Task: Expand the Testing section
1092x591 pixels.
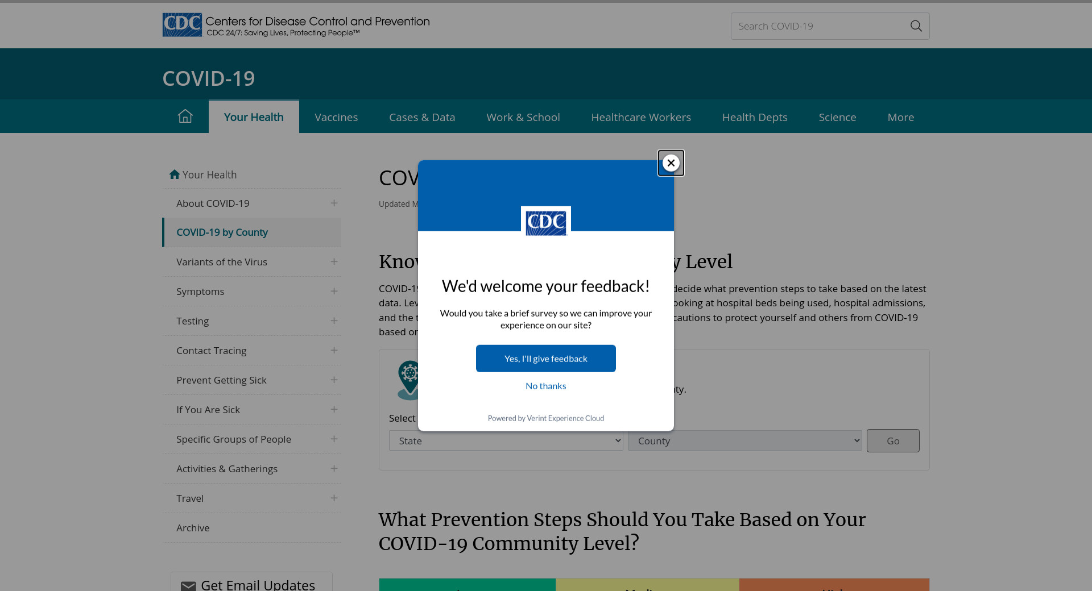Action: 334,321
